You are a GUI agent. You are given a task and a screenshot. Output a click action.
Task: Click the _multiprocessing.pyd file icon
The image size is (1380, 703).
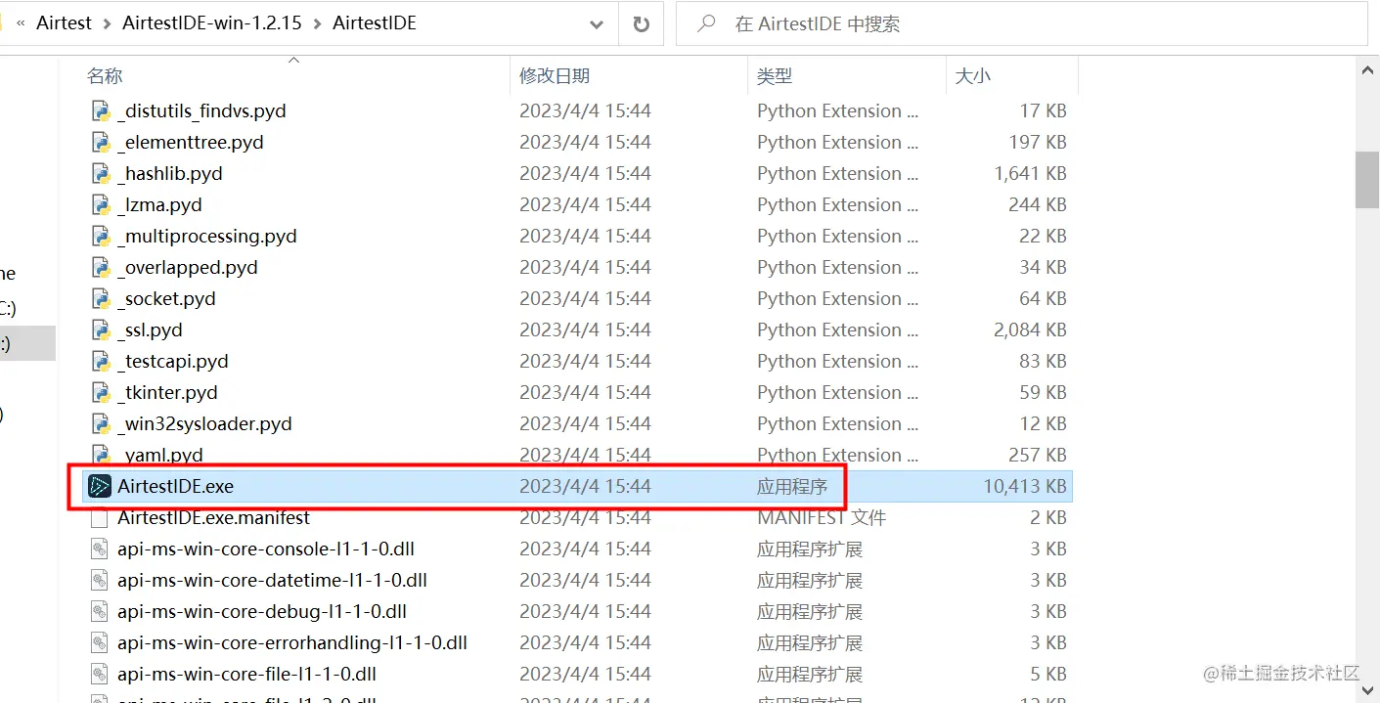pyautogui.click(x=100, y=236)
